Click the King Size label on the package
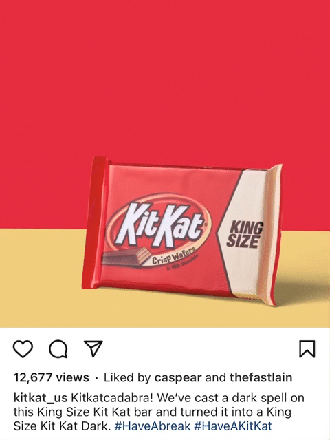 click(x=245, y=234)
